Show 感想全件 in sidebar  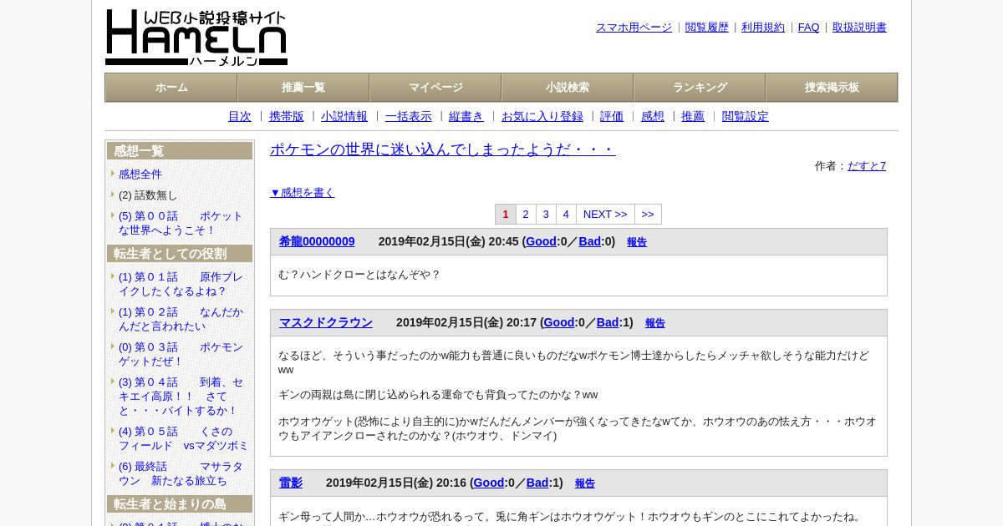tap(140, 174)
